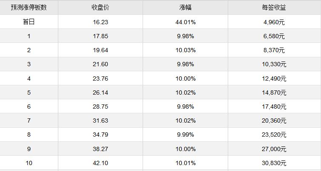Click the closing price 23.76 cell
Image resolution: width=321 pixels, height=171 pixels.
(x=100, y=78)
